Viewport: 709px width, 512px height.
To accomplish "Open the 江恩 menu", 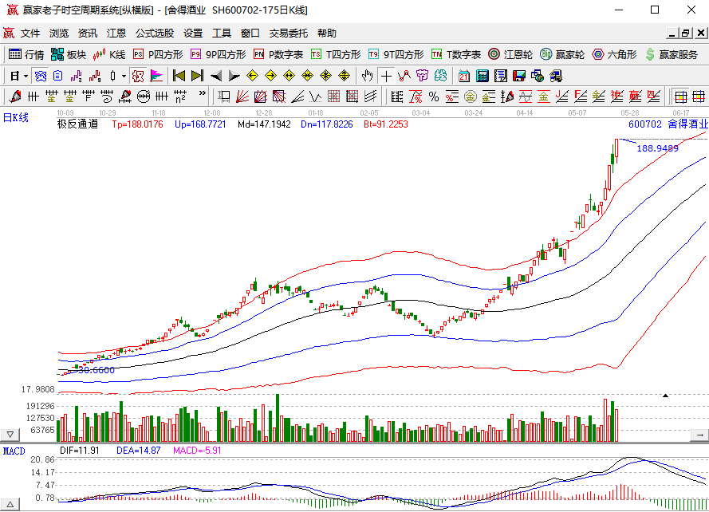I will 116,33.
